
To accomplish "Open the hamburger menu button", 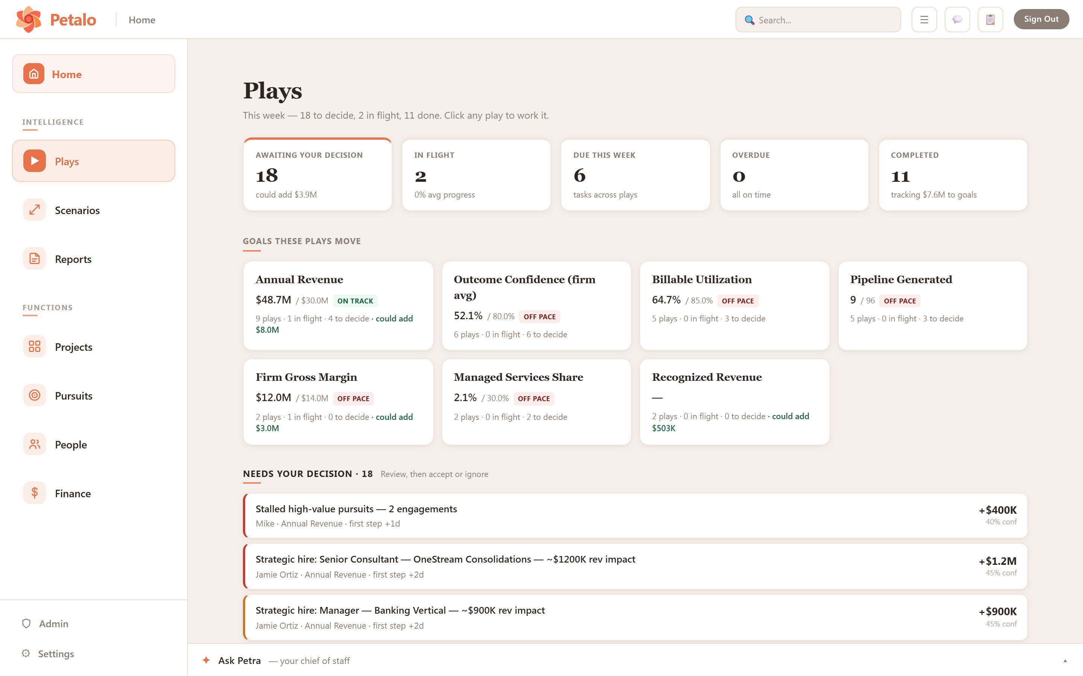I will point(924,20).
